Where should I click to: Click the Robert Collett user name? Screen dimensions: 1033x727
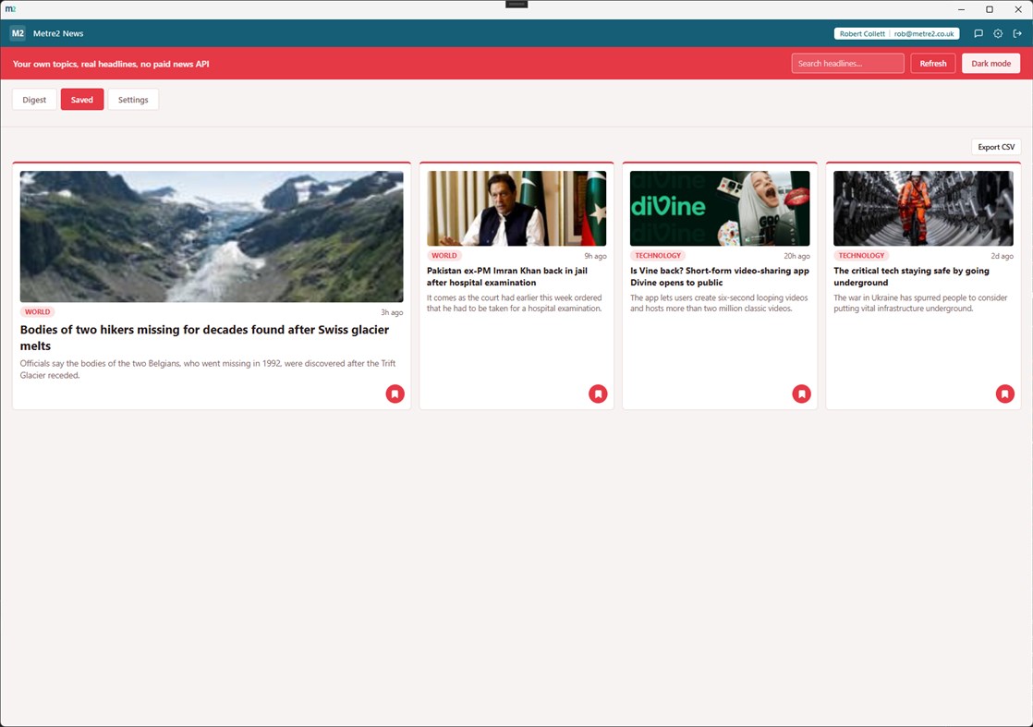point(862,33)
